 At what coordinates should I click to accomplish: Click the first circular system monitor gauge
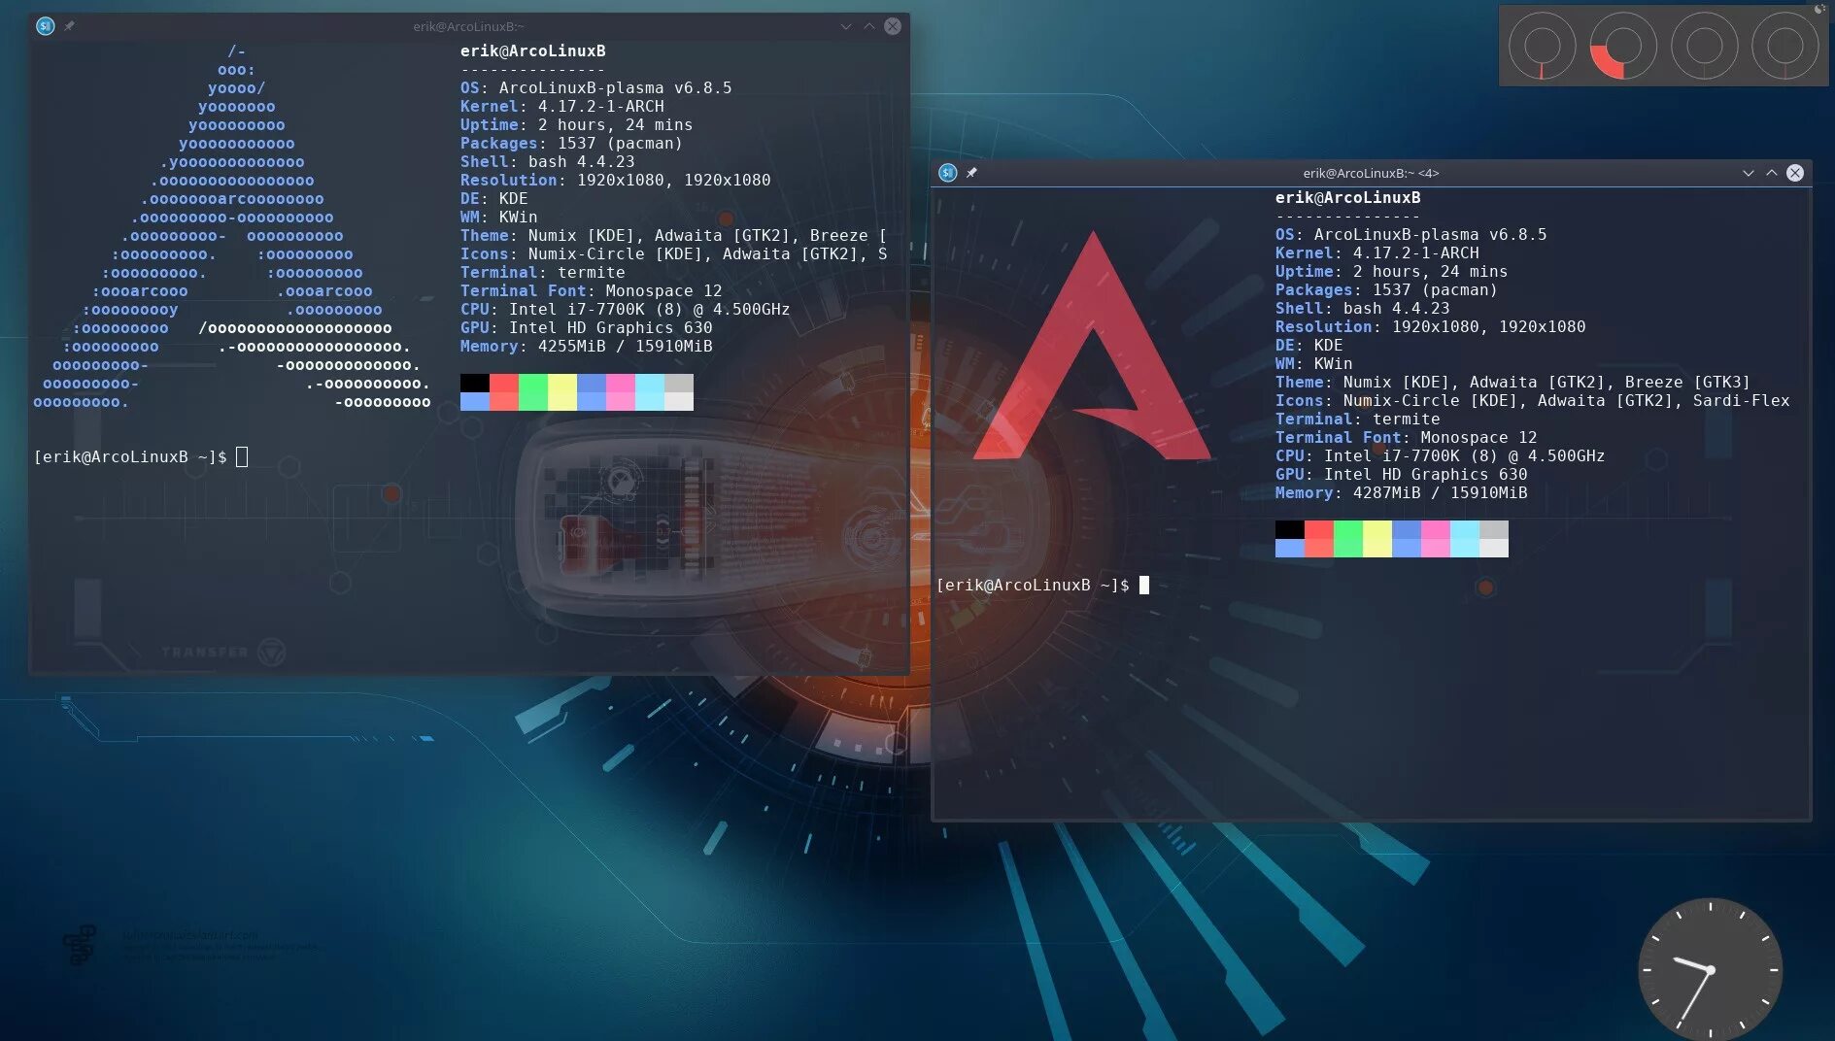(1542, 46)
